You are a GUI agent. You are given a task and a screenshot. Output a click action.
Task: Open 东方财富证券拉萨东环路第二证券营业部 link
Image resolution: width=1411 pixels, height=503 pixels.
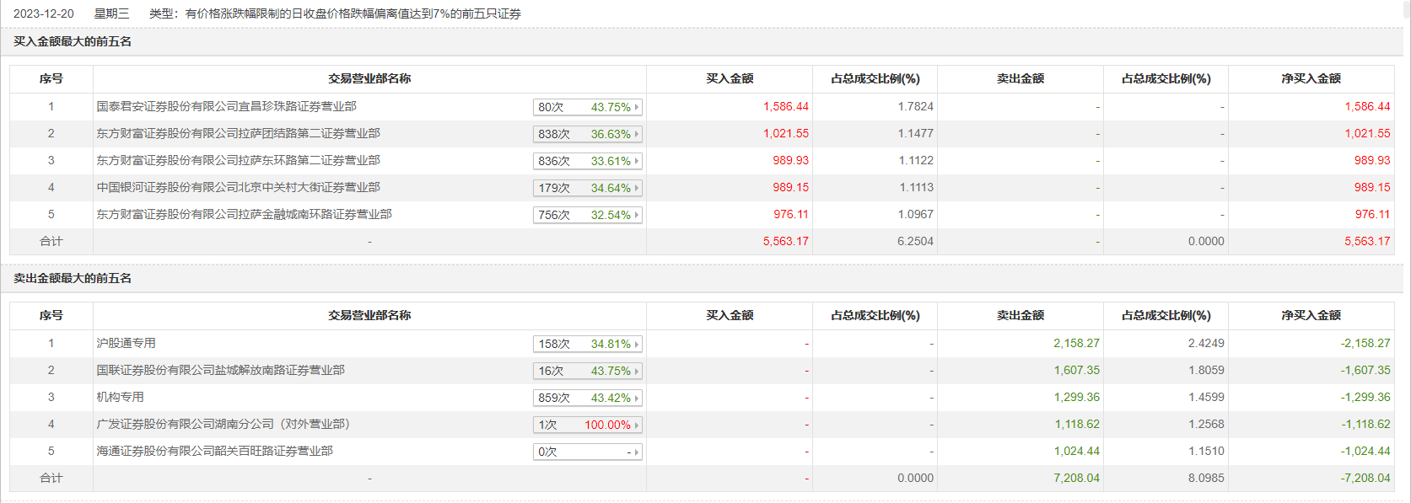(238, 160)
